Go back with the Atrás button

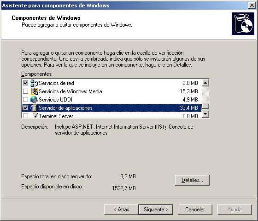(x=122, y=210)
